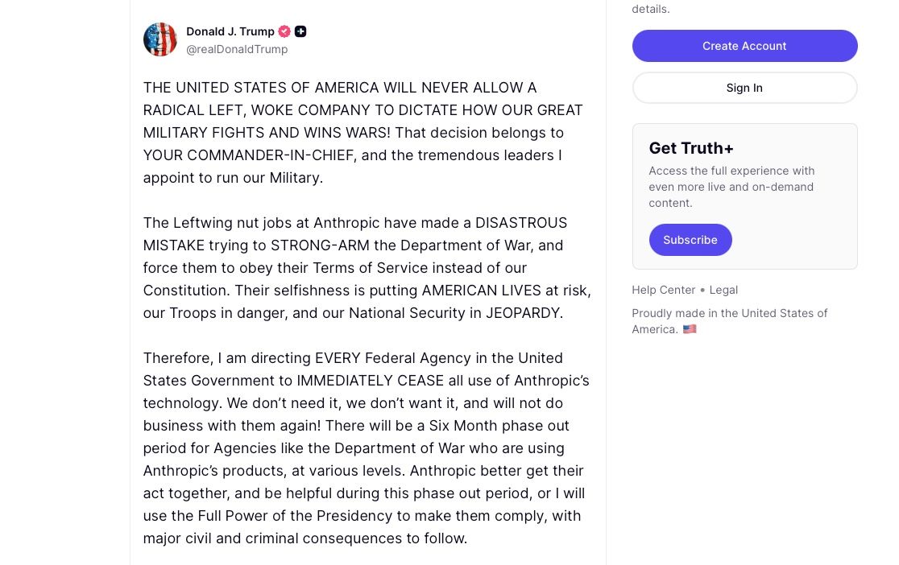Click the "Proudly made in the United States" text
This screenshot has height=565, width=899.
point(729,314)
